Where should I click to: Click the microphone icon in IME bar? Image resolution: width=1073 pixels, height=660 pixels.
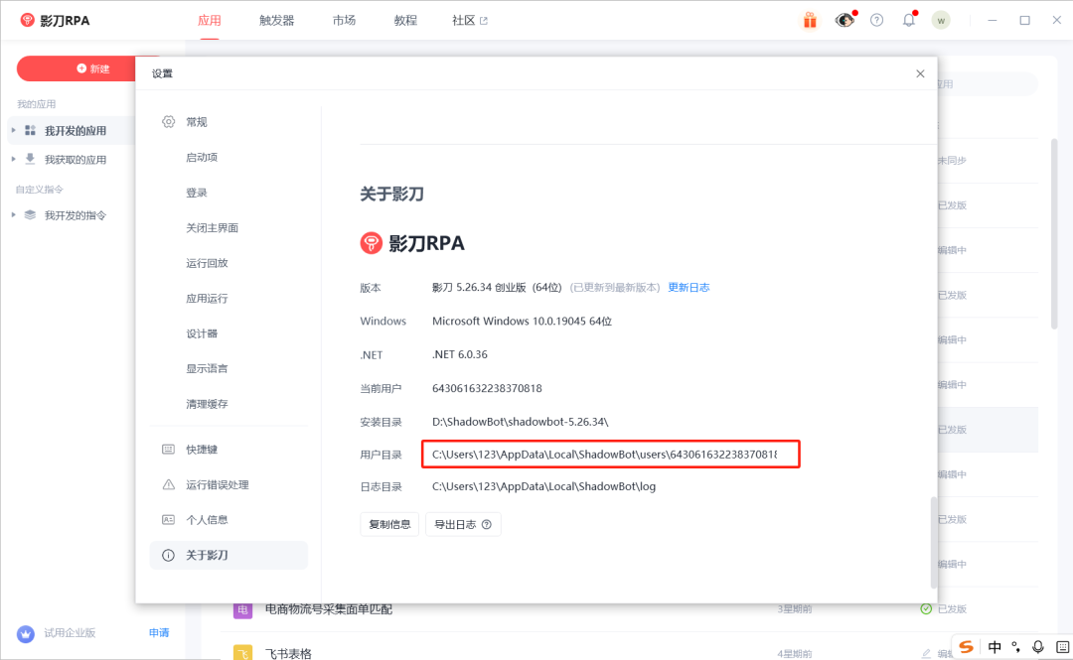1038,646
